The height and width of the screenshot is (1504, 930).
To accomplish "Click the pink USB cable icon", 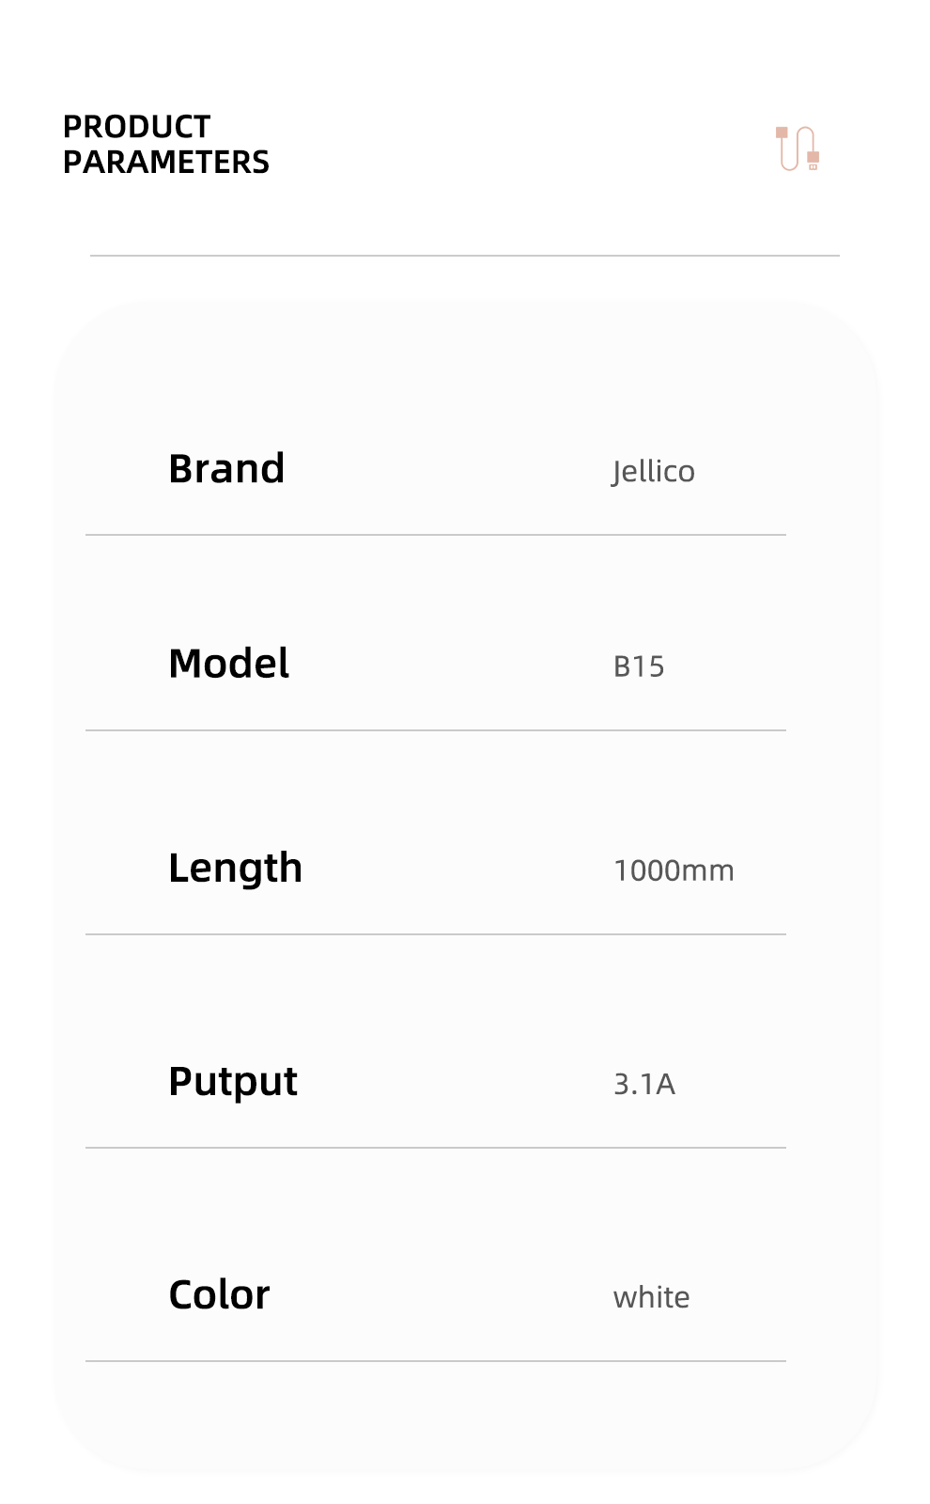I will point(798,149).
